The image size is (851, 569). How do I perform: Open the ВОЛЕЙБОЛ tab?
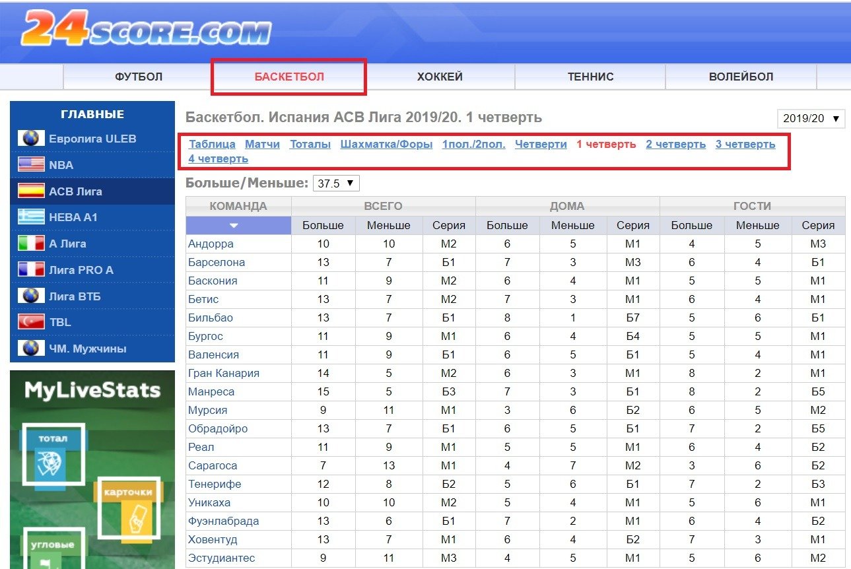741,77
